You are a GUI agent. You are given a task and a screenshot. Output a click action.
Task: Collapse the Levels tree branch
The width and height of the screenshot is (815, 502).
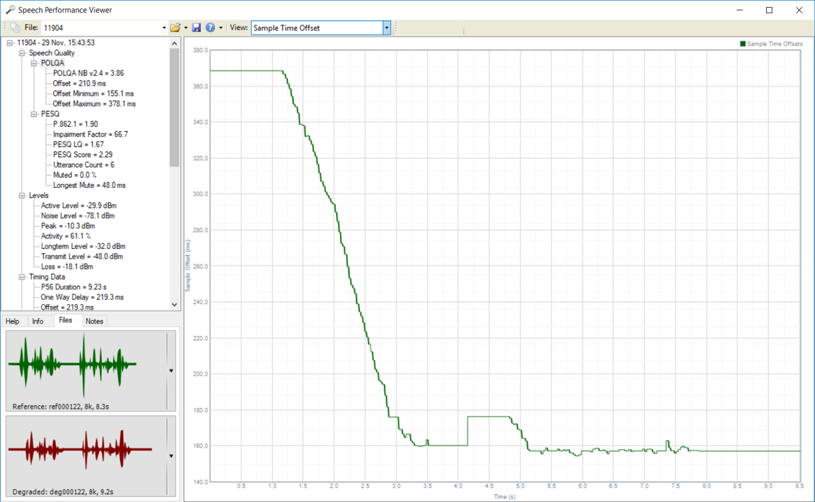pyautogui.click(x=22, y=195)
